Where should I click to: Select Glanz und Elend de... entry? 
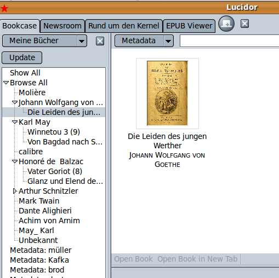point(65,181)
